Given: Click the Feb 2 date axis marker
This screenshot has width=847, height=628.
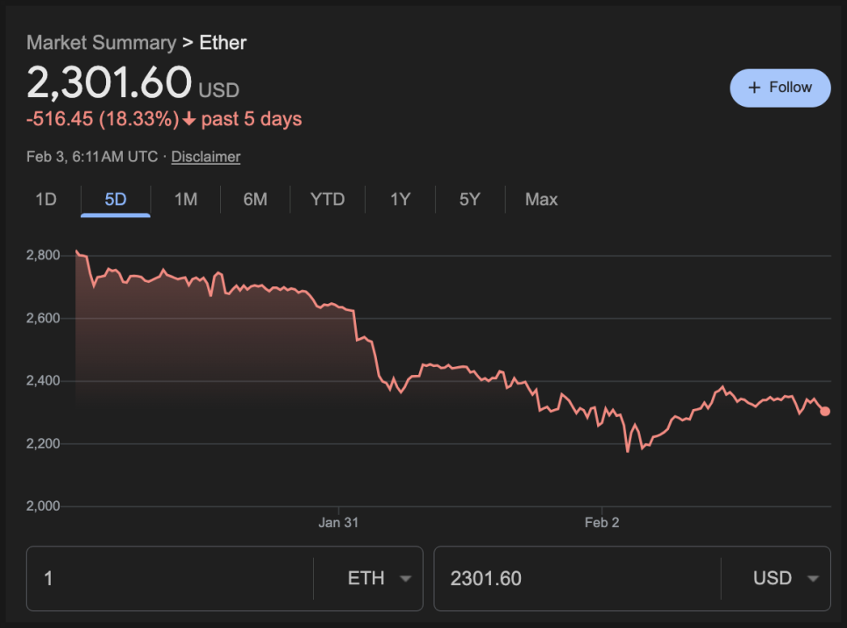Looking at the screenshot, I should pyautogui.click(x=602, y=523).
